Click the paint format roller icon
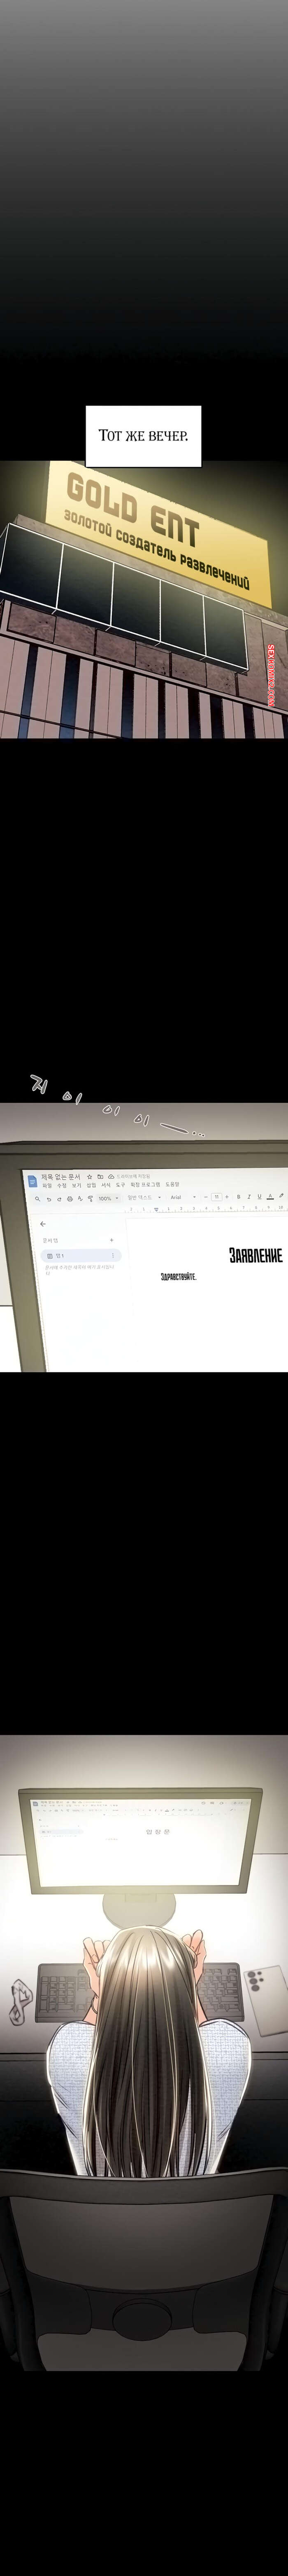The height and width of the screenshot is (2576, 288). [90, 1197]
